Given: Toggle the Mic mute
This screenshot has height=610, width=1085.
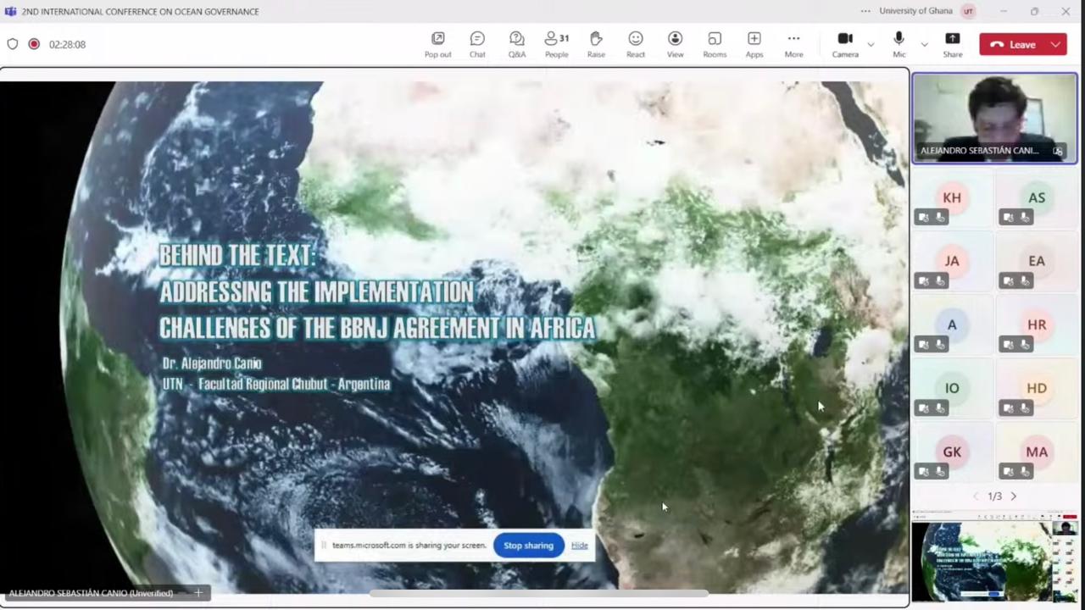Looking at the screenshot, I should [899, 45].
